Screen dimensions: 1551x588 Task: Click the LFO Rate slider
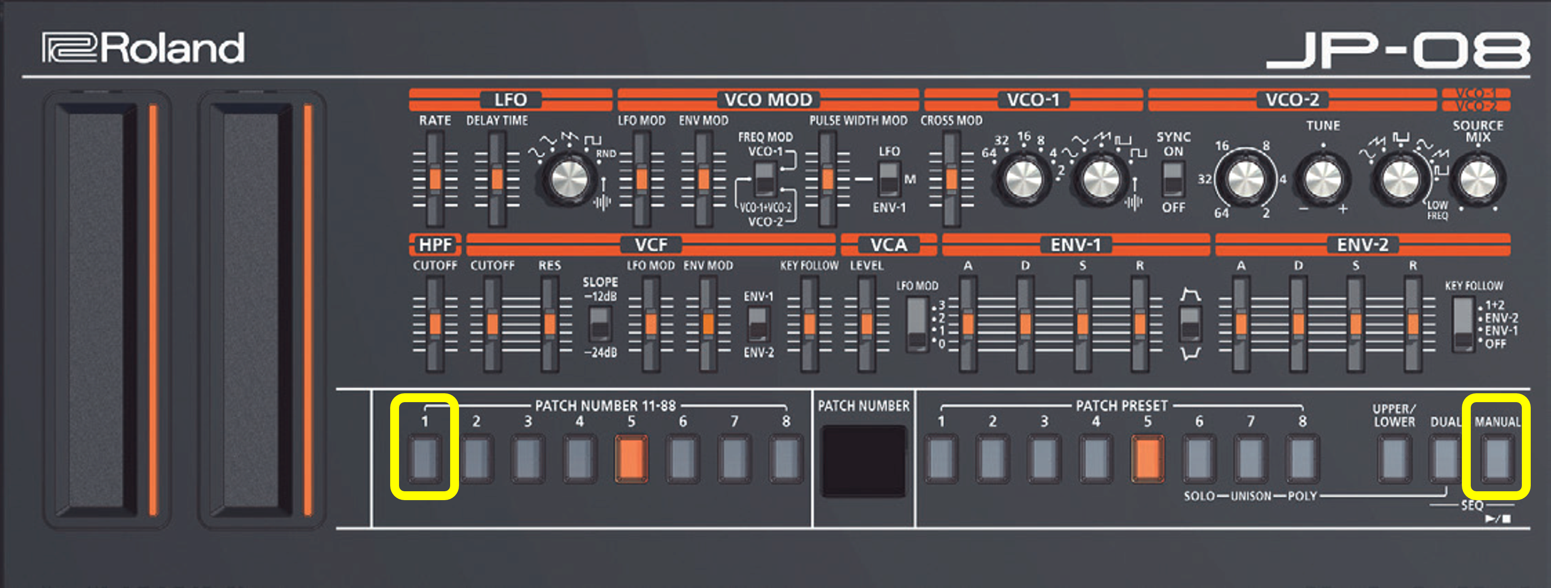coord(435,179)
